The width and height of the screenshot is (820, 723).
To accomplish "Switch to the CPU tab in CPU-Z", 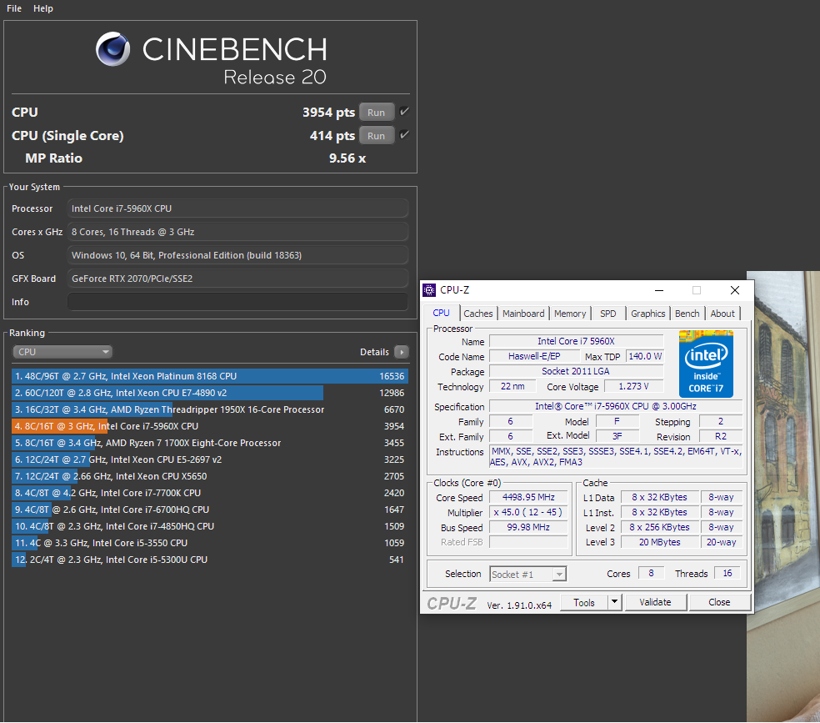I will tap(441, 313).
